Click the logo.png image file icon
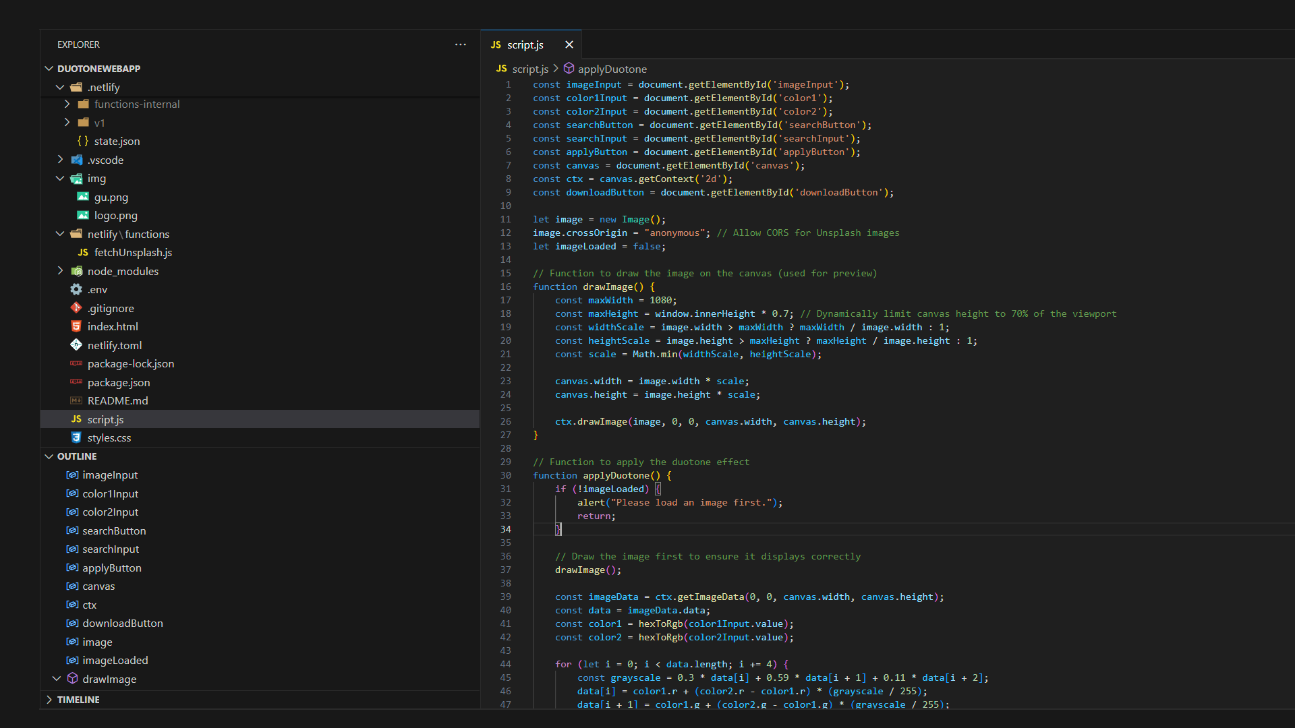Image resolution: width=1295 pixels, height=728 pixels. point(83,215)
